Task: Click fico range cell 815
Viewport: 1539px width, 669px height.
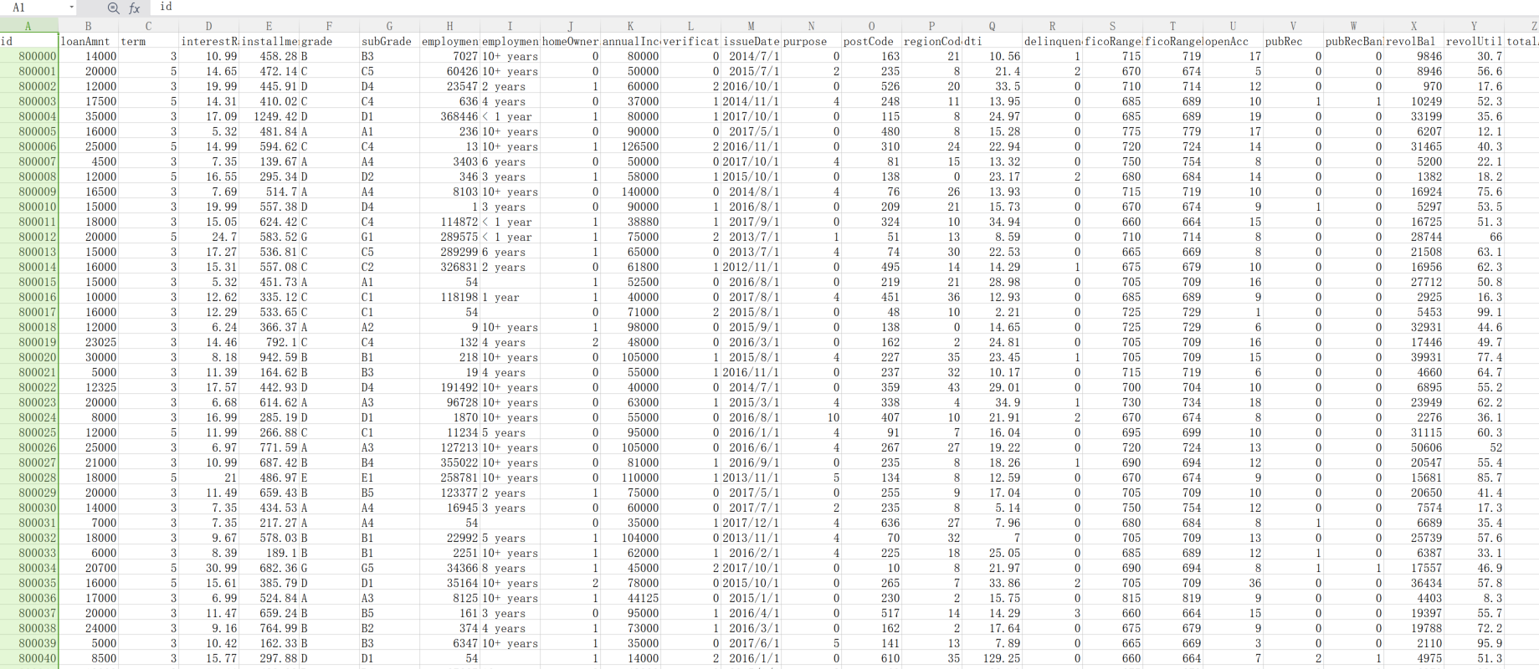Action: pyautogui.click(x=1112, y=598)
